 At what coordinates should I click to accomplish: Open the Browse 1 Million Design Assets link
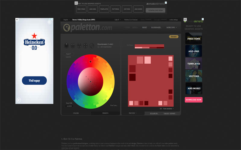(84, 20)
